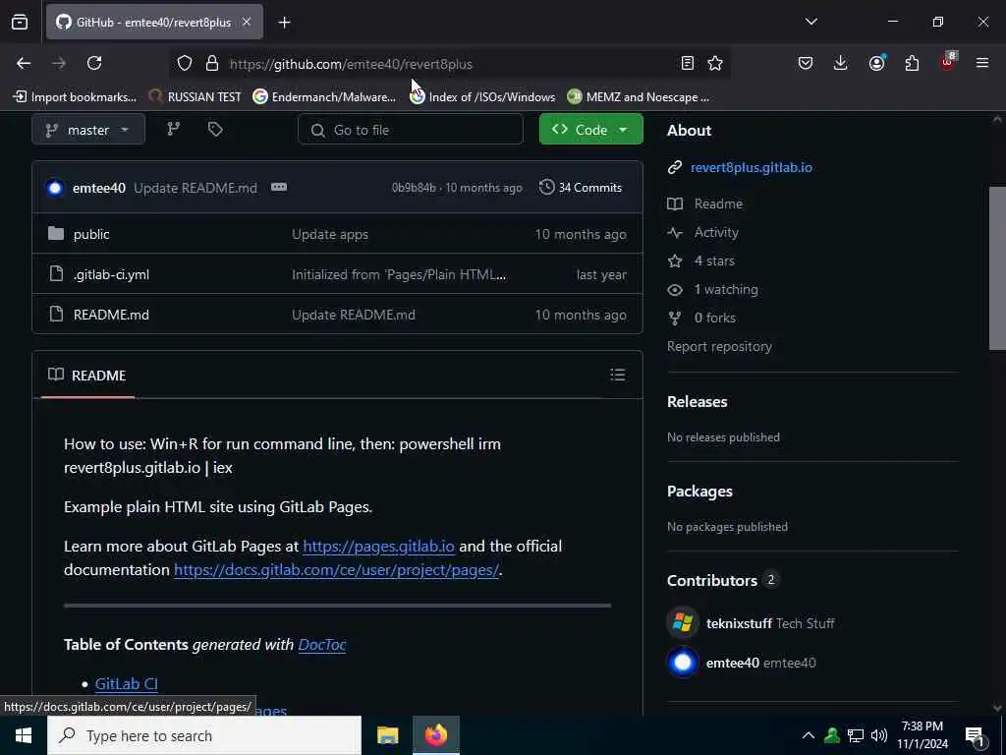Open Import bookmarks toolbar item
This screenshot has height=755, width=1006.
tap(75, 97)
